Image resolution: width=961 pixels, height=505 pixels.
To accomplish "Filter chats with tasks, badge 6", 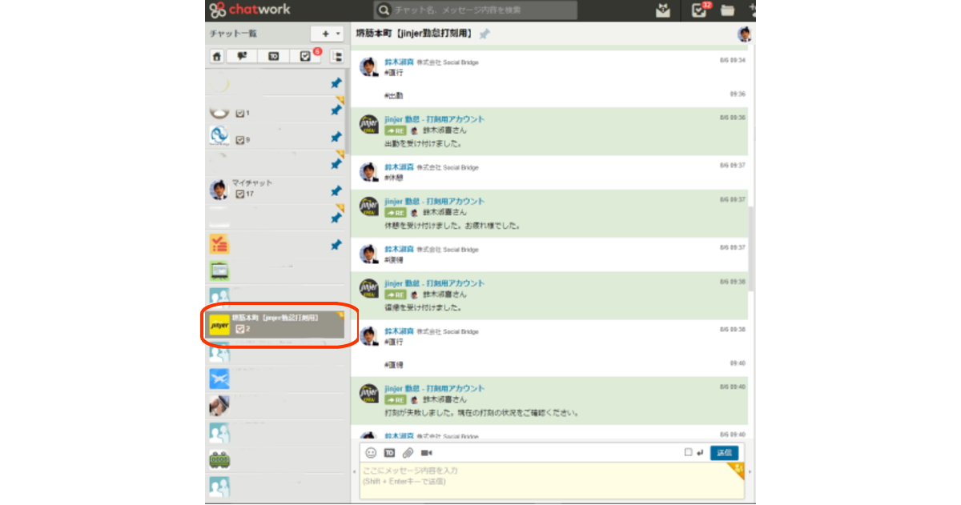I will click(305, 56).
